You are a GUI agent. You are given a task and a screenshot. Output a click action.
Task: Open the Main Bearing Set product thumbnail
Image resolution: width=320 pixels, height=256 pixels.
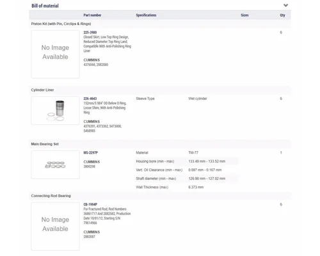point(55,164)
